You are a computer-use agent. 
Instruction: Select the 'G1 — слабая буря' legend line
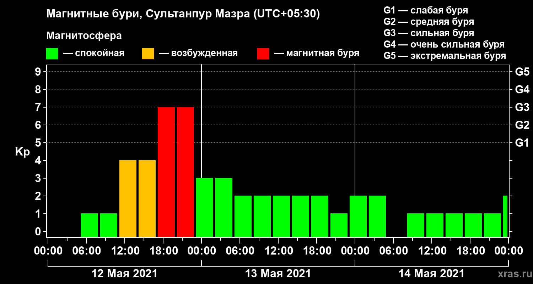coord(426,10)
